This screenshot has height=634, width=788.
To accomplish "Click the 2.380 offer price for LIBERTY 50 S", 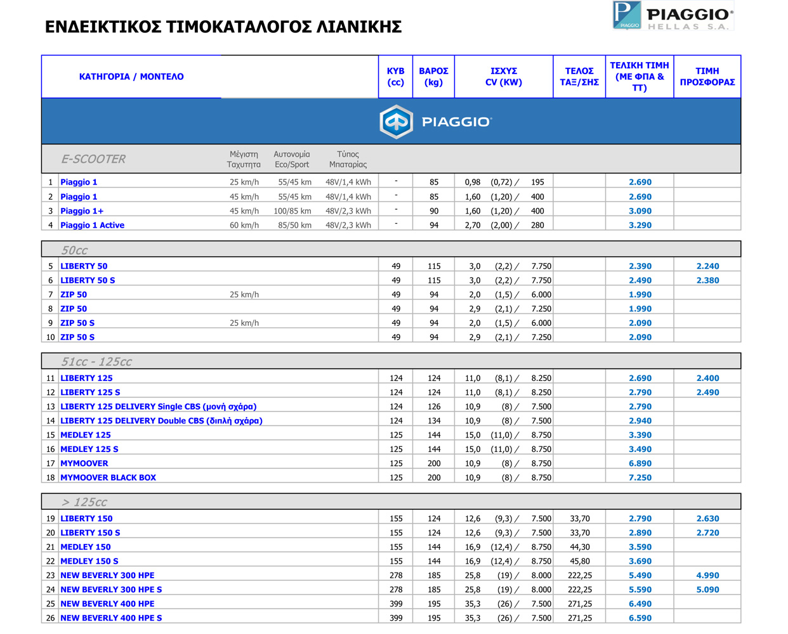I will pos(708,280).
